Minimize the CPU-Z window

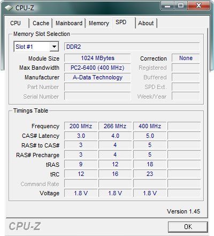coord(167,6)
